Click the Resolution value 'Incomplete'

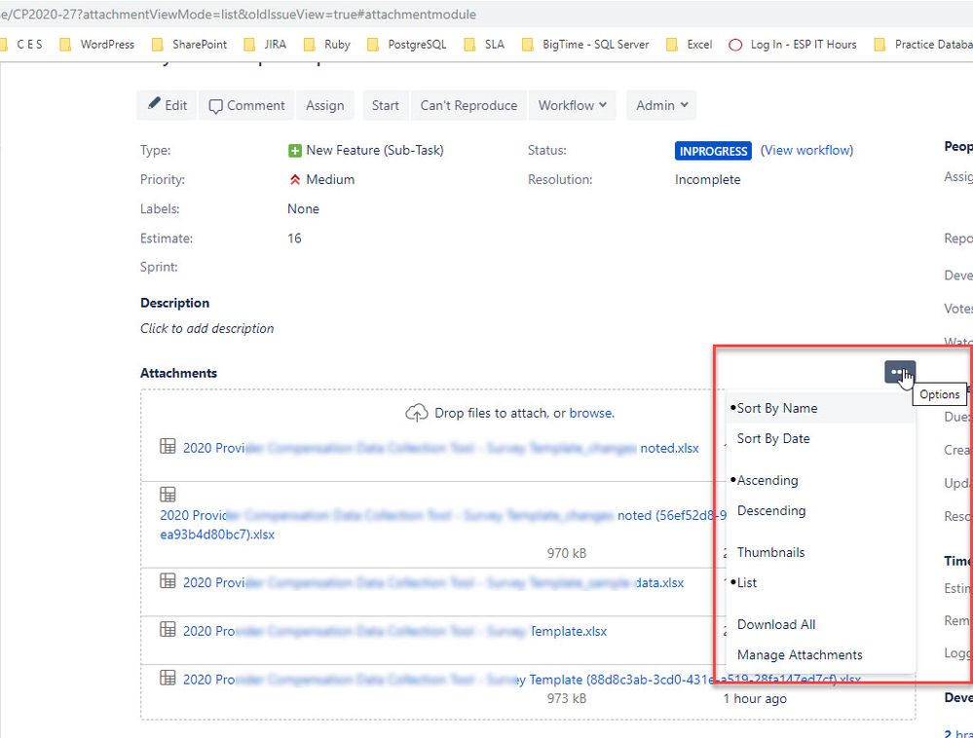707,180
